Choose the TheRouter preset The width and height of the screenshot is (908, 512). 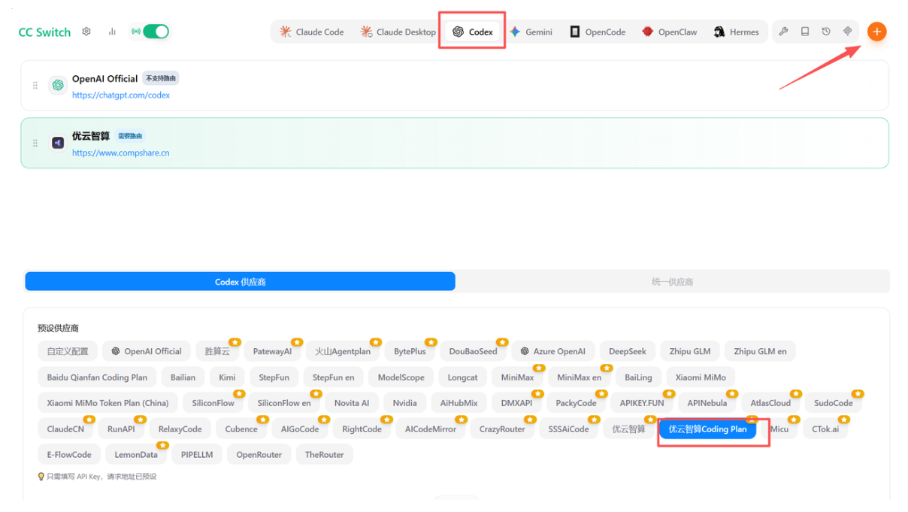pyautogui.click(x=324, y=455)
